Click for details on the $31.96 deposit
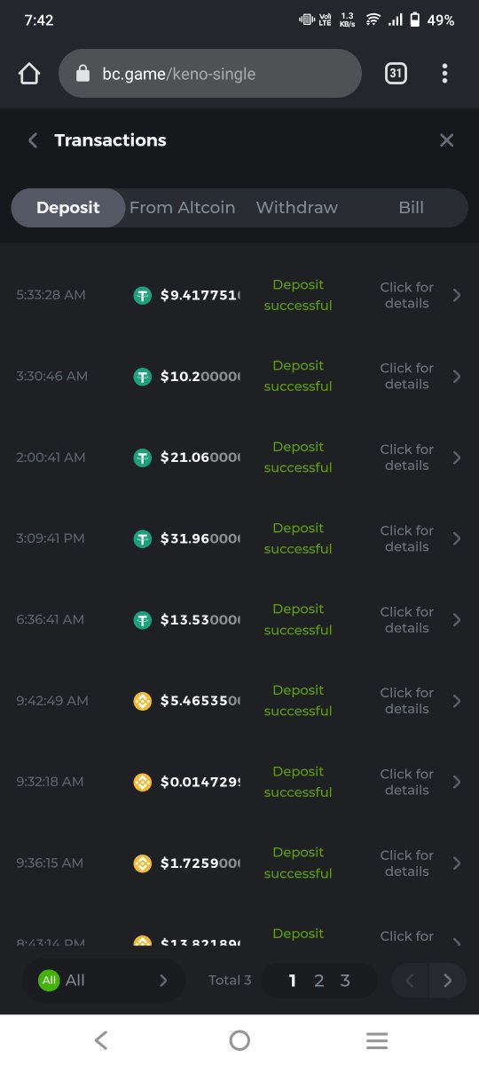Image resolution: width=479 pixels, height=1066 pixels. [407, 538]
